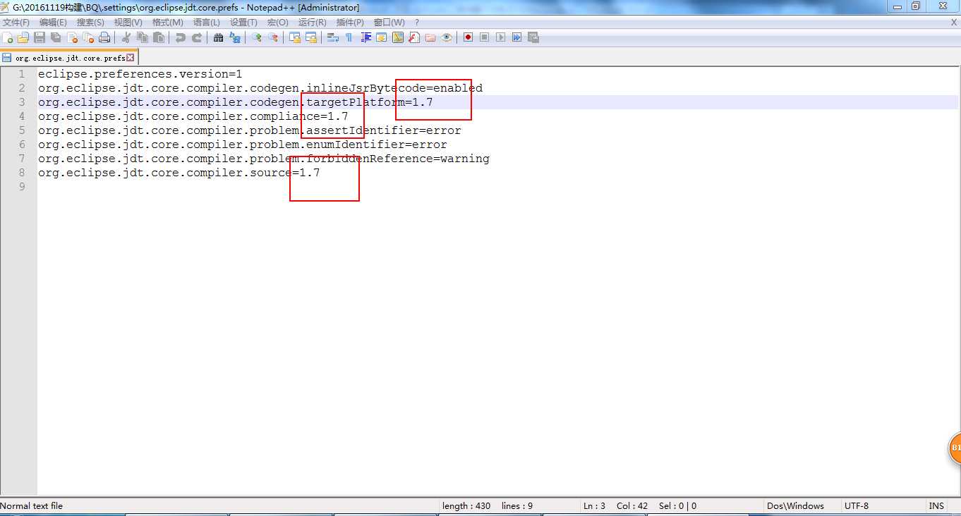Click the inlineJsrBytecode=enabled line
The image size is (961, 516).
[260, 88]
